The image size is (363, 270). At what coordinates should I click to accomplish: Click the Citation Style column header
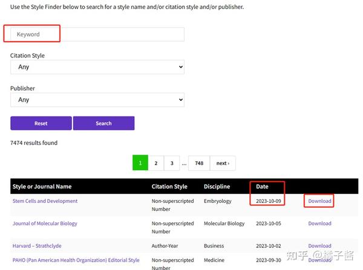click(169, 187)
